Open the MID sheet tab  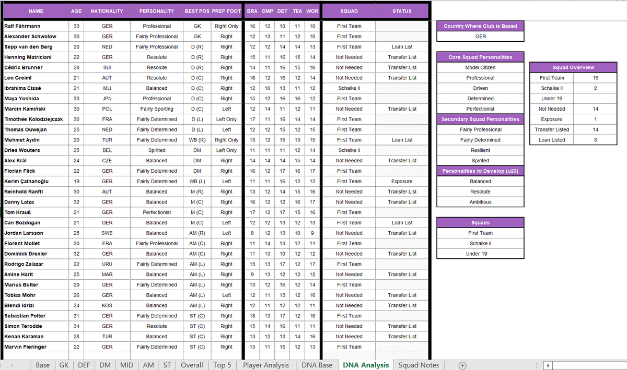tap(127, 365)
